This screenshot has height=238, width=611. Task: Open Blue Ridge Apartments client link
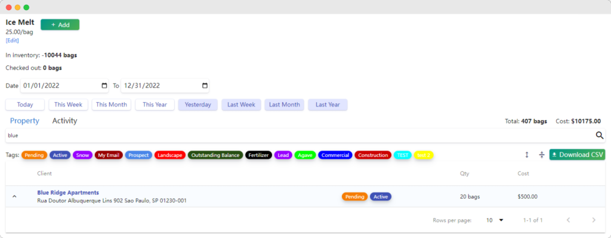coord(68,193)
